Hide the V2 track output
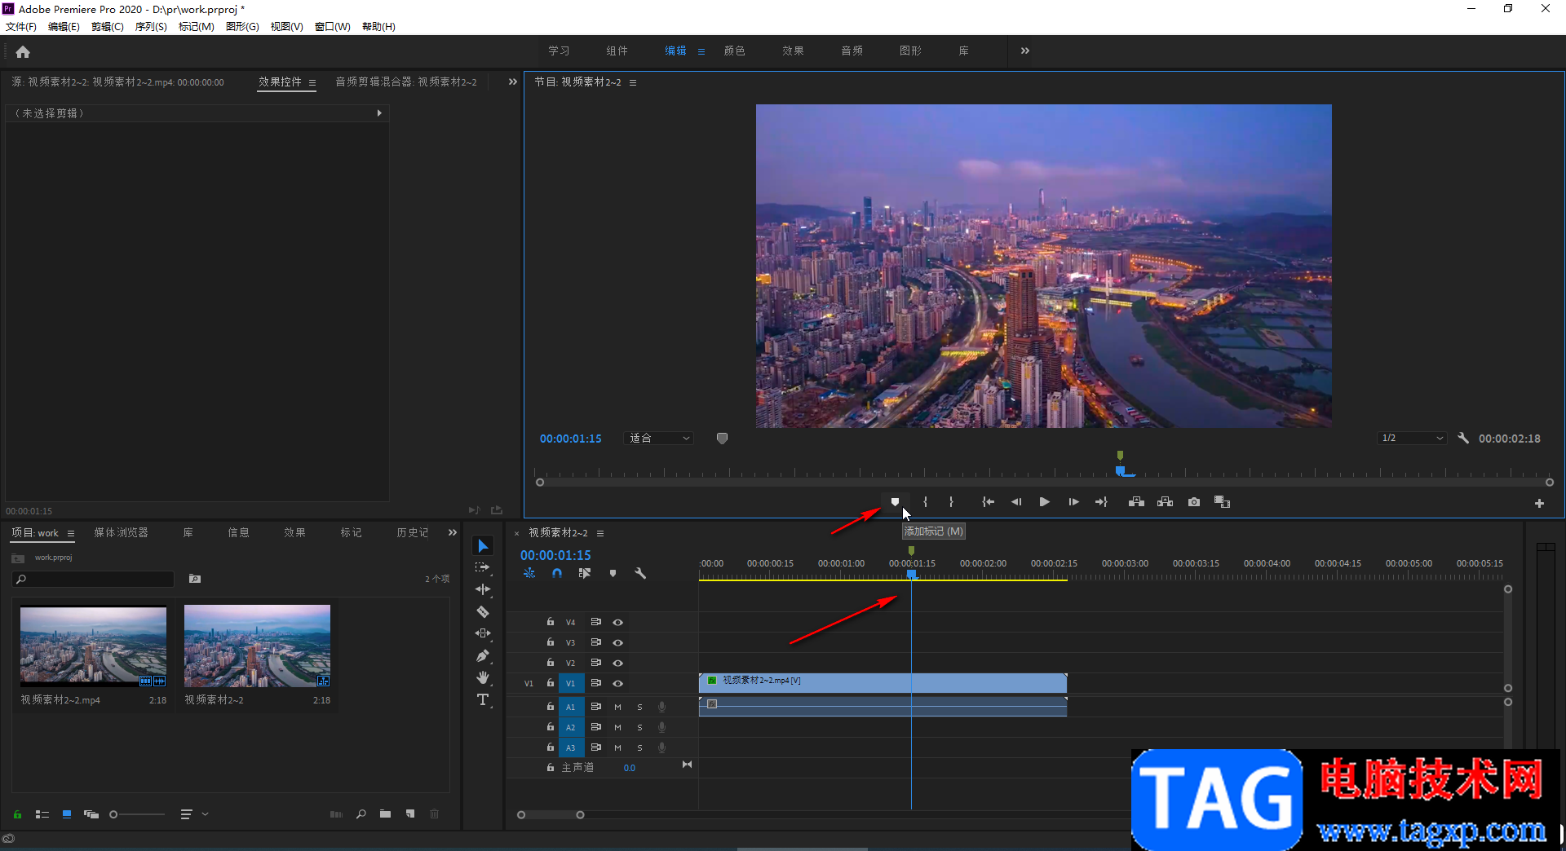Viewport: 1566px width, 851px height. [x=618, y=663]
